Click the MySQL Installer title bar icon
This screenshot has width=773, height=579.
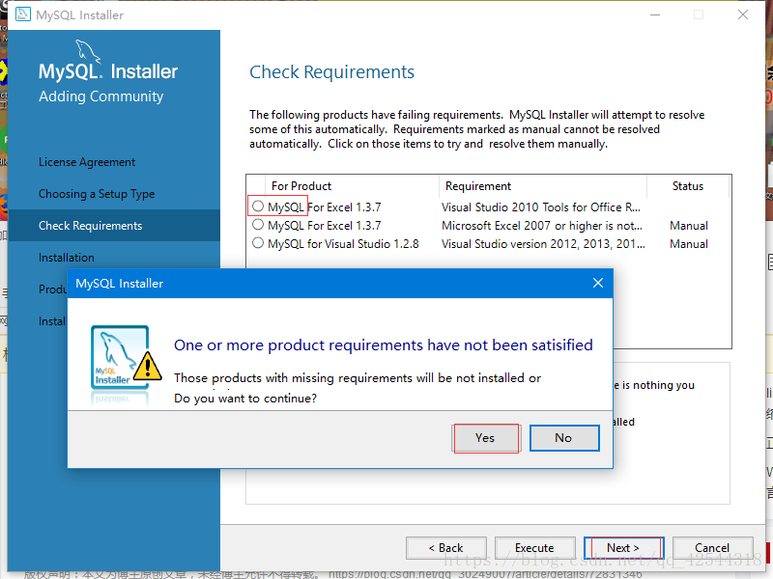(23, 14)
